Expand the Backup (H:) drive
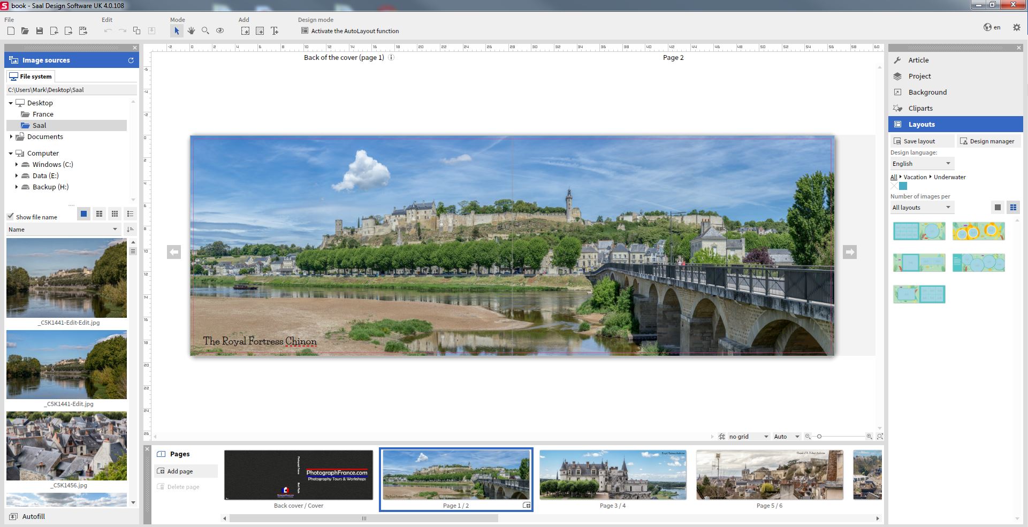The height and width of the screenshot is (527, 1028). click(x=17, y=187)
